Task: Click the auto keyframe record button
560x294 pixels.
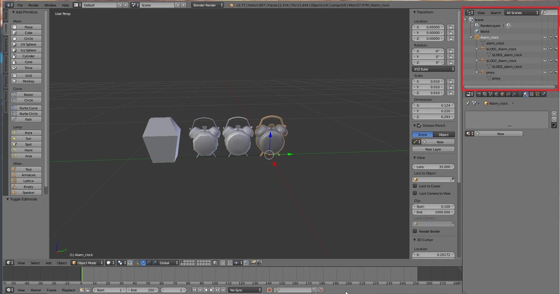Action: (x=269, y=290)
